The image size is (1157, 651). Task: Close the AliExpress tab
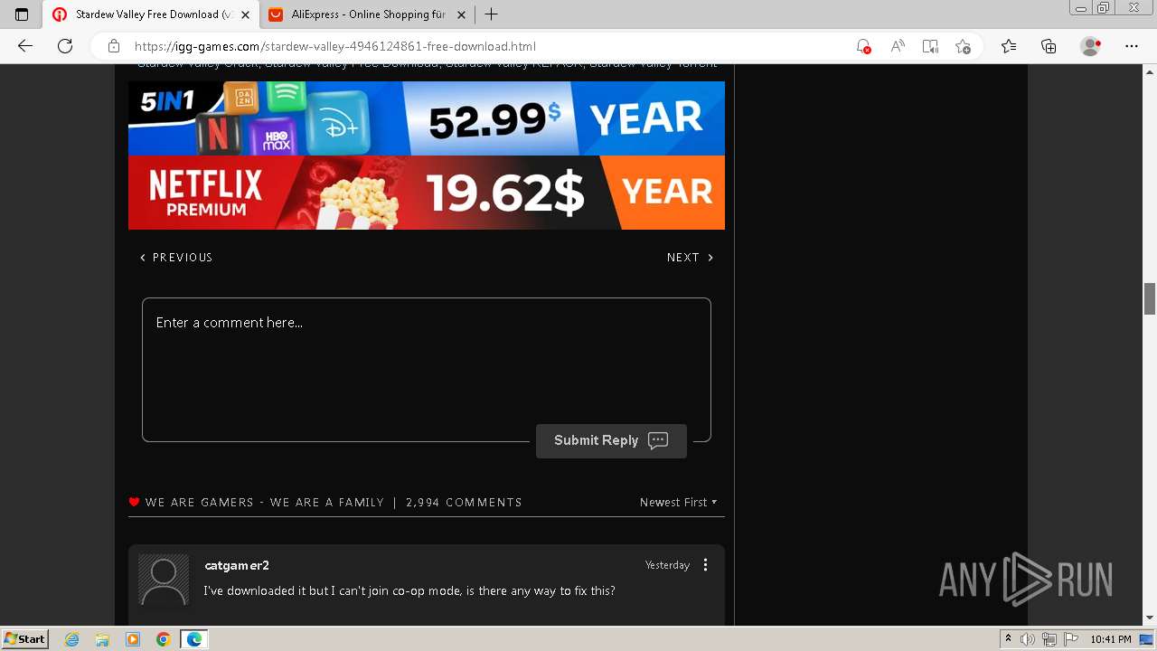[x=461, y=14]
